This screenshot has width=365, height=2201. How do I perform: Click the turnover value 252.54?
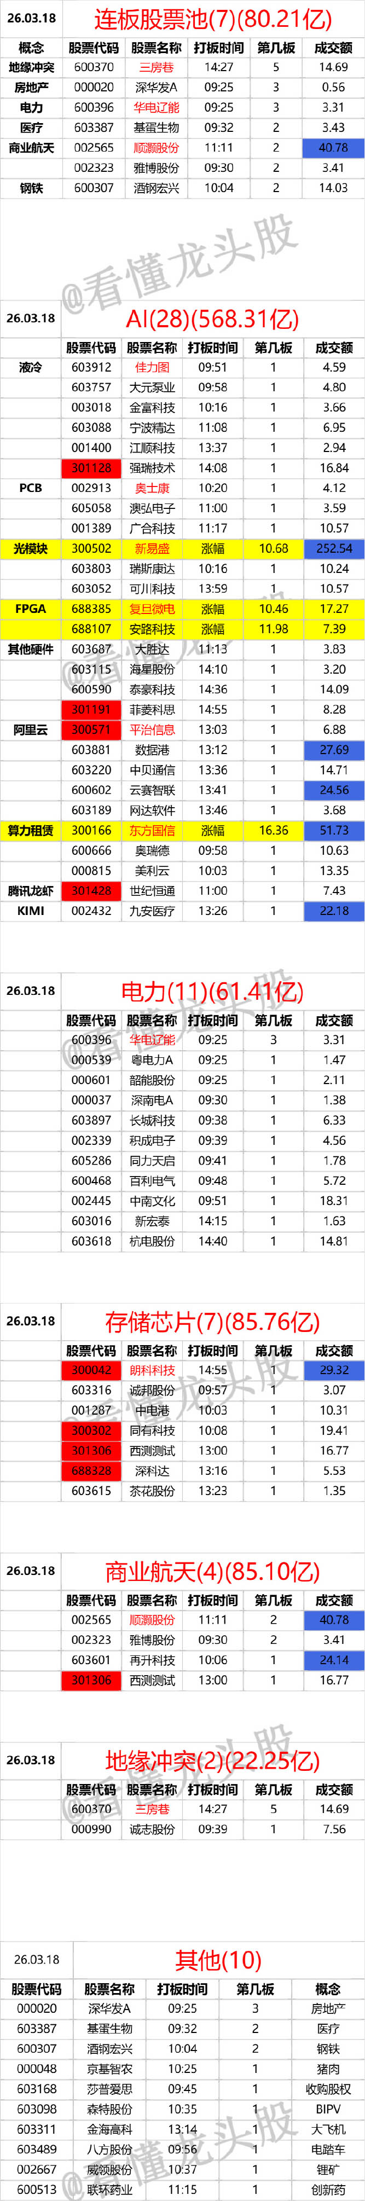pyautogui.click(x=334, y=548)
